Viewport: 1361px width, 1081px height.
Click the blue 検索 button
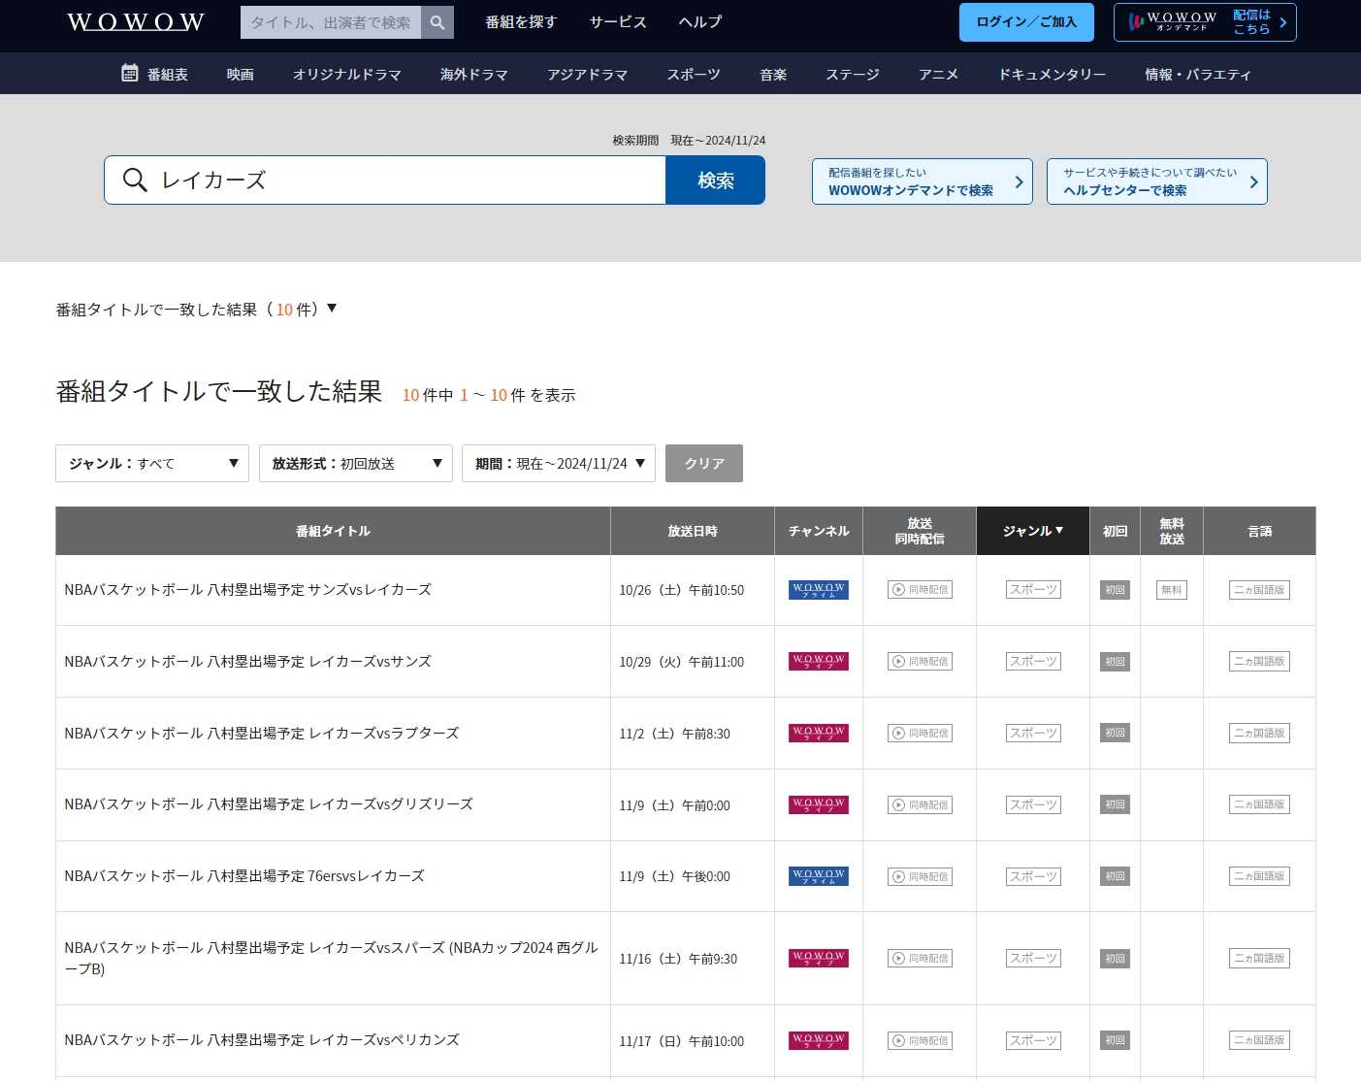point(716,180)
